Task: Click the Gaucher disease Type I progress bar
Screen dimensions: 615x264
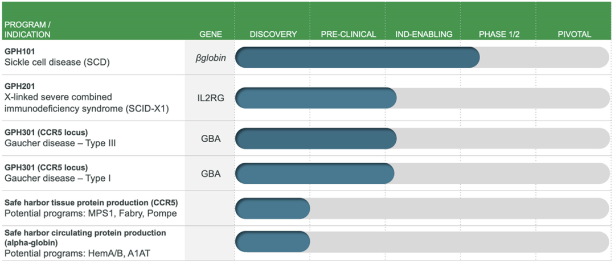Action: (422, 173)
